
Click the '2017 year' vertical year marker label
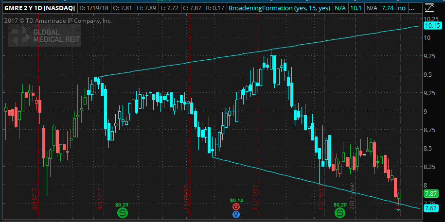[x=353, y=196]
